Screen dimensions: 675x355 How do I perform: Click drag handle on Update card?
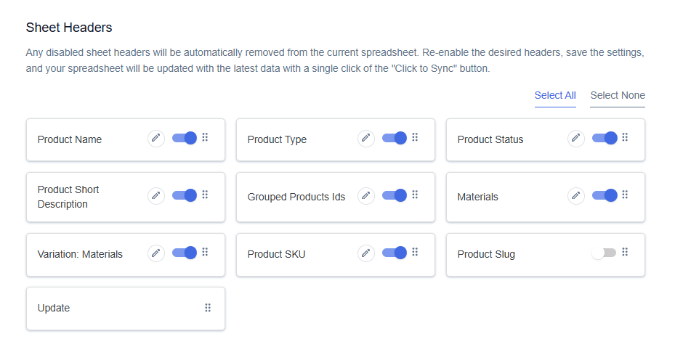click(208, 308)
